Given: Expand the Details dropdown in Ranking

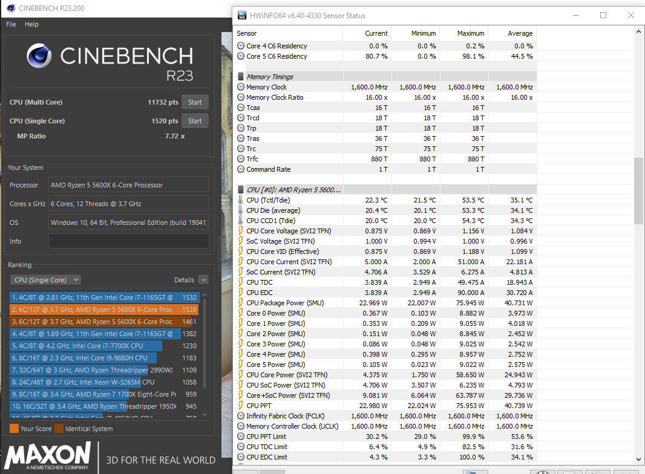Looking at the screenshot, I should coord(203,280).
